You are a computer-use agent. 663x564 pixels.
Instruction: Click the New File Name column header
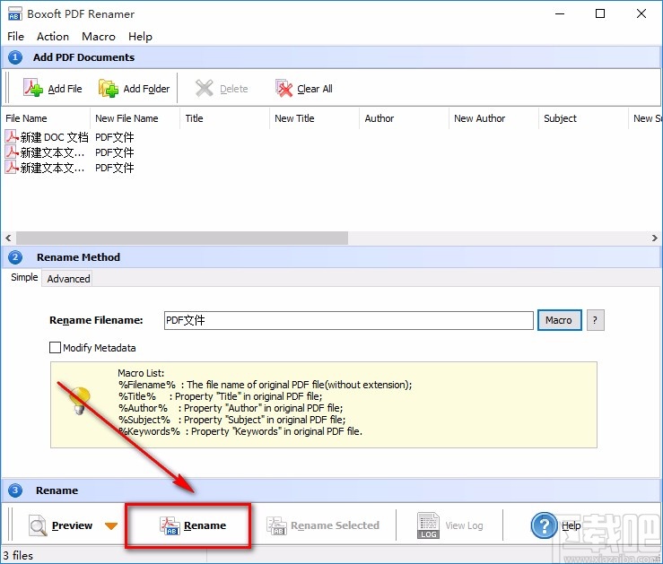135,118
